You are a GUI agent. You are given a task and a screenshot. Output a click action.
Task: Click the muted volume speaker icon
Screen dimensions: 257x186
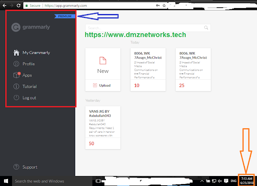[x=220, y=181]
